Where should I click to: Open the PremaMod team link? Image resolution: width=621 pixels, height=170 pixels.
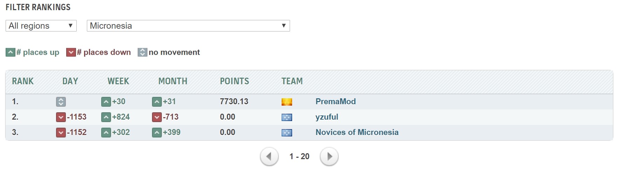[x=336, y=101]
